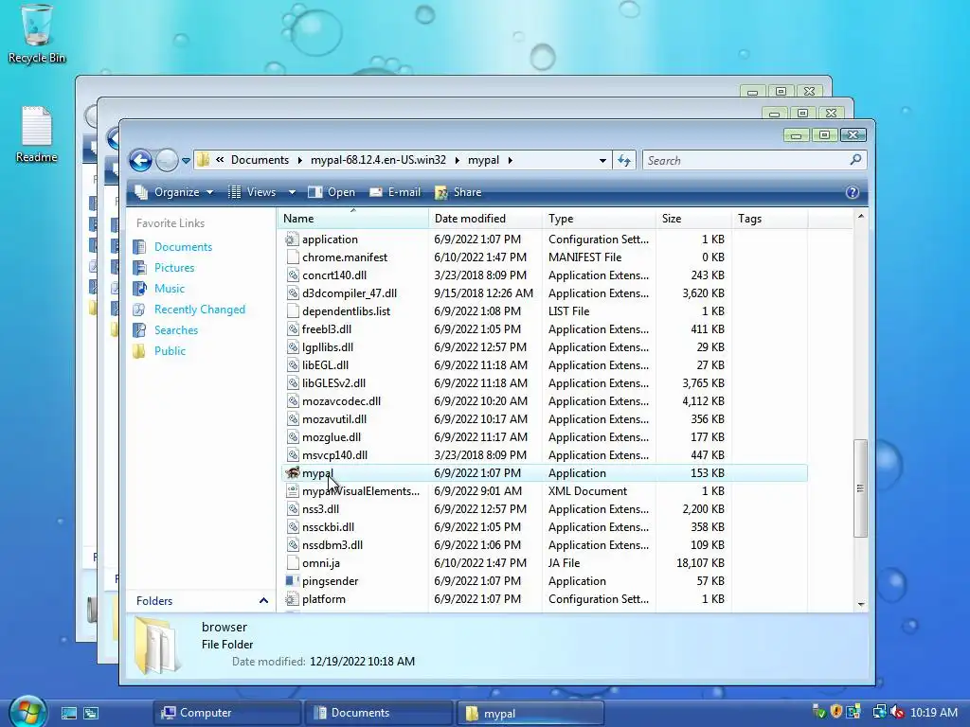Click the Search input field
Image resolution: width=970 pixels, height=727 pixels.
click(745, 161)
